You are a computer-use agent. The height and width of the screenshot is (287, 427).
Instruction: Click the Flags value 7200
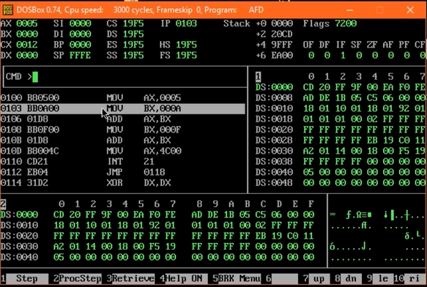[346, 23]
